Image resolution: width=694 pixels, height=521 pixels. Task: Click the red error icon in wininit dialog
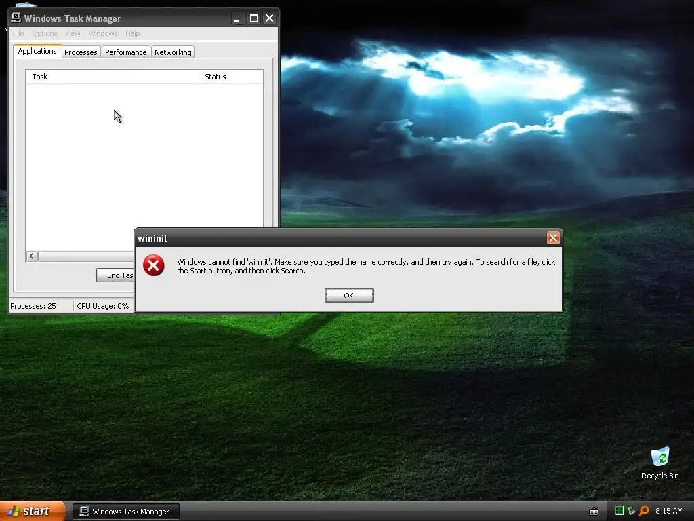point(154,265)
